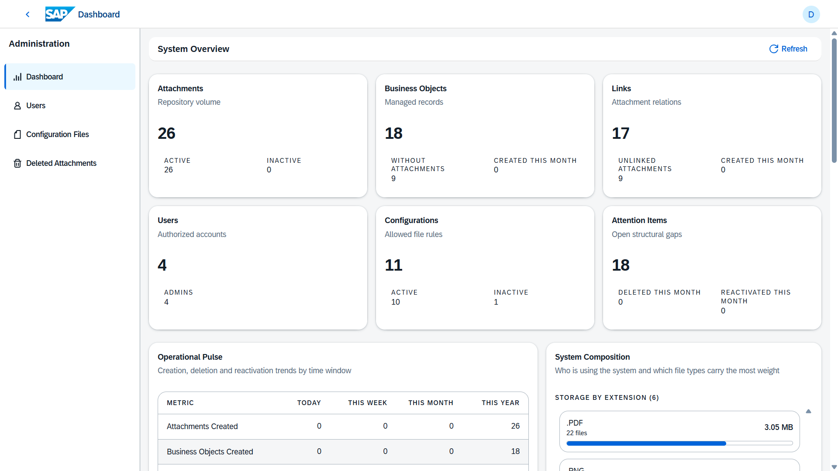Click the .PDF storage progress bar
The image size is (838, 471).
679,443
